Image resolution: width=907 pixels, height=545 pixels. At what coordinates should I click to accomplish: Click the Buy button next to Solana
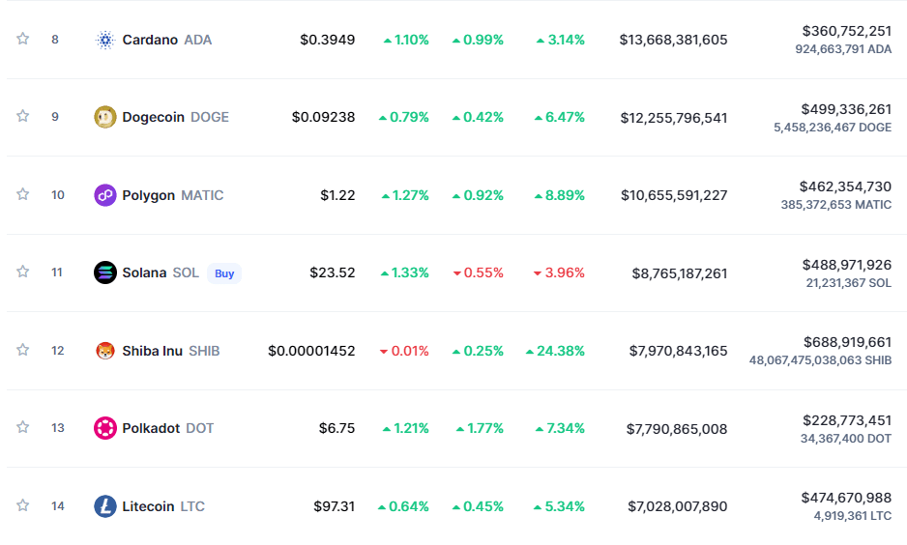point(224,273)
